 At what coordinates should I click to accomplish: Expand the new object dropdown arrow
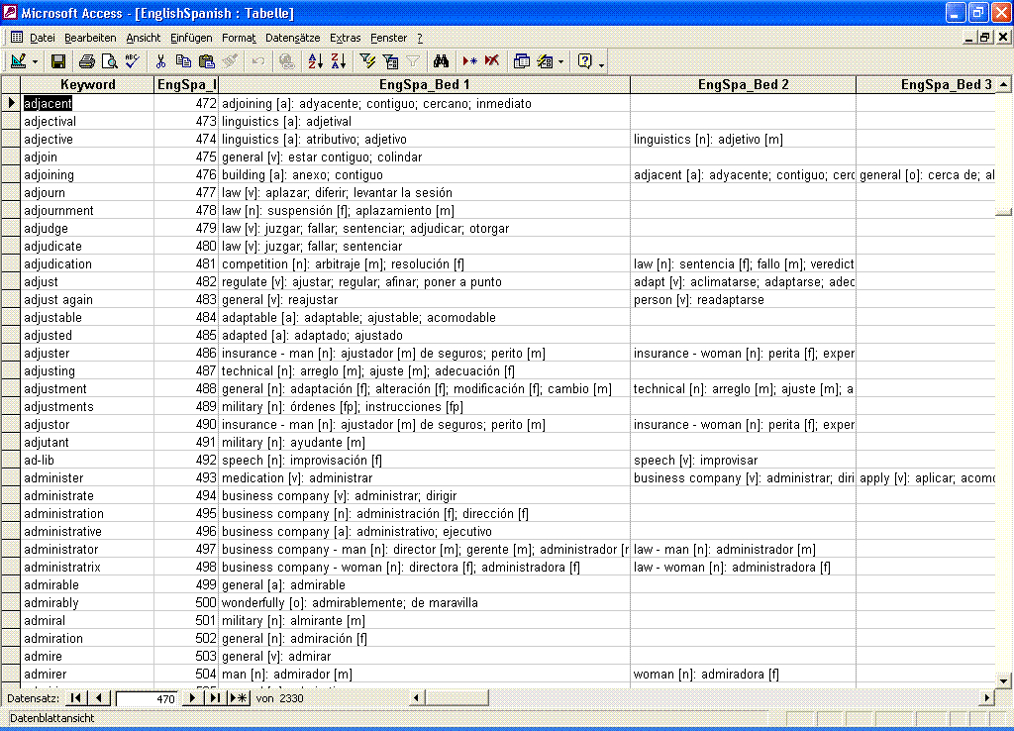[560, 61]
